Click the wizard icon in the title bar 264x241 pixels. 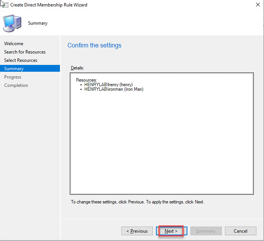click(x=5, y=5)
